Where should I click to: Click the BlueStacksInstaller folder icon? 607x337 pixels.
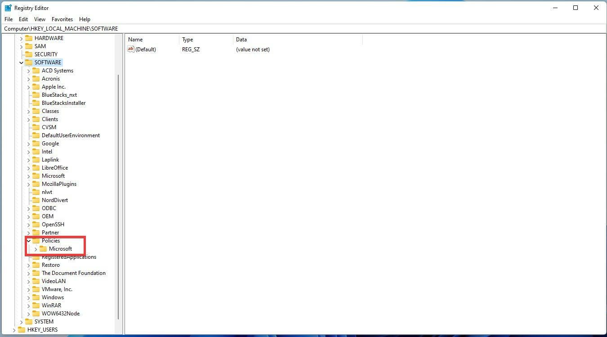point(36,103)
